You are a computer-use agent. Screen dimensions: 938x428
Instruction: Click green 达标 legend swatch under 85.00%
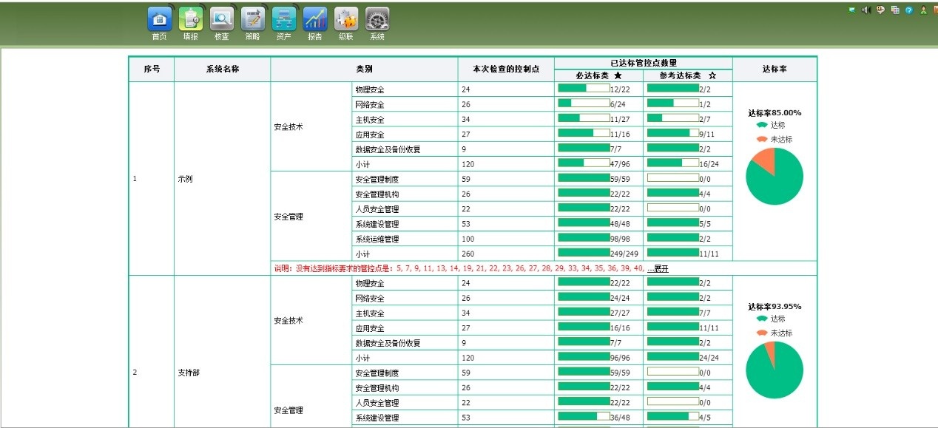click(762, 126)
